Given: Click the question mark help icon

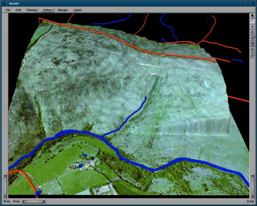Looking at the screenshot, I should pyautogui.click(x=252, y=27).
